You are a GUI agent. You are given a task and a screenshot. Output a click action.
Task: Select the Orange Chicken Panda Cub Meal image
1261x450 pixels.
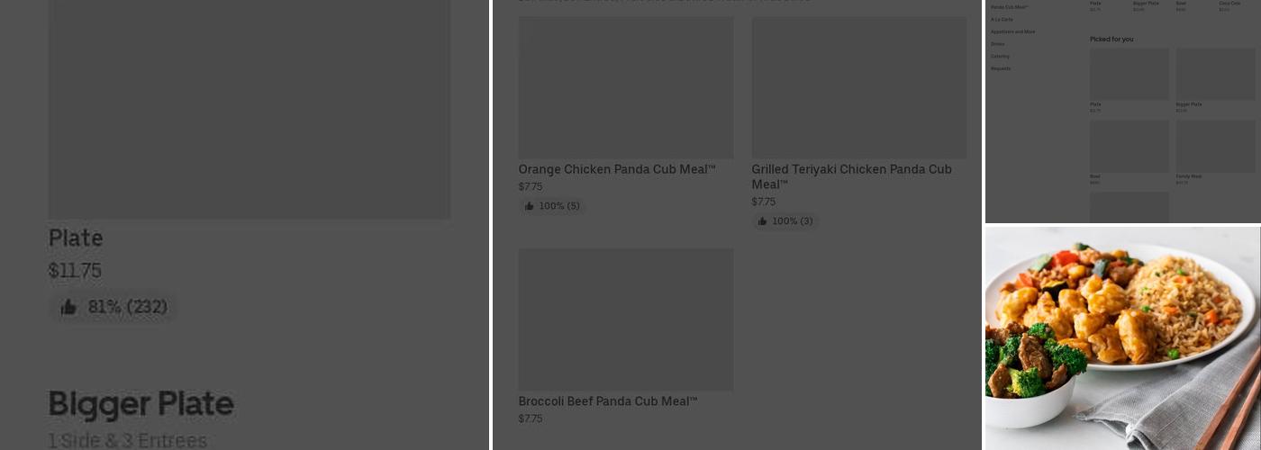(626, 87)
